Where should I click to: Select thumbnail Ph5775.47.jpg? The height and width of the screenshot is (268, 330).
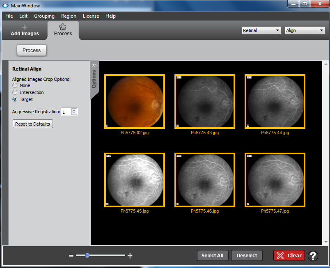point(275,180)
